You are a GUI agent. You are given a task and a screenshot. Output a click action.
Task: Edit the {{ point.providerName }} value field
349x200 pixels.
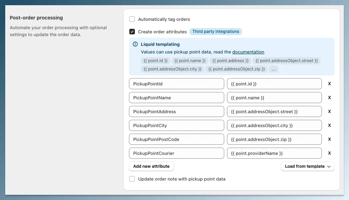(274, 153)
